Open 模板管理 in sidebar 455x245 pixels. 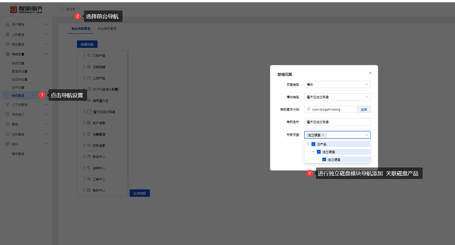(x=18, y=154)
